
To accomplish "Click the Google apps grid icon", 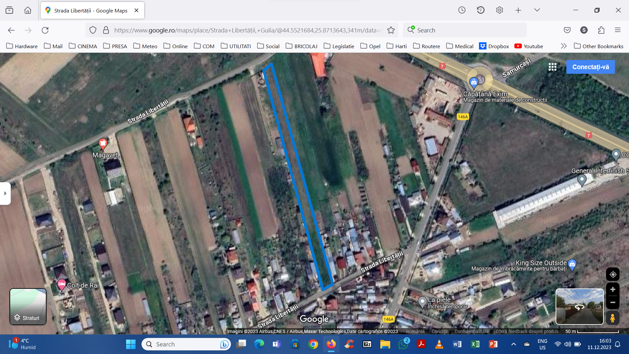I will 552,67.
